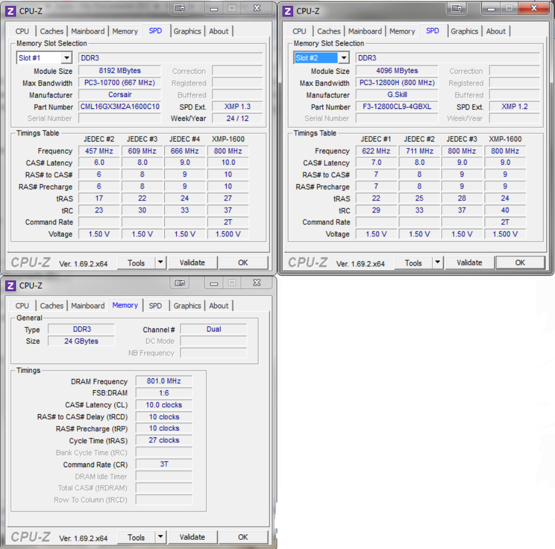Screen dimensions: 555x549
Task: Close the Slot #2 CPU-Z window
Action: pos(534,8)
